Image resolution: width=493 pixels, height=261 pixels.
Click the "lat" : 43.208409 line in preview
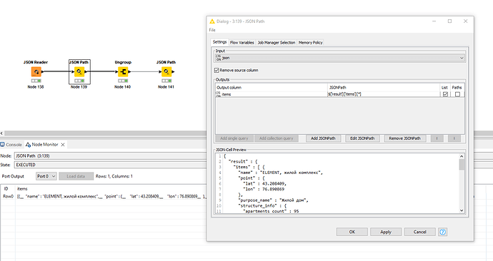(x=265, y=183)
